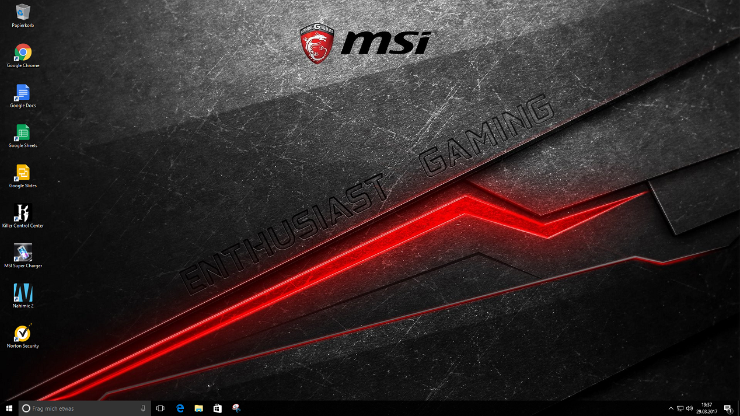Image resolution: width=740 pixels, height=416 pixels.
Task: Expand the hidden system tray icons
Action: (x=671, y=408)
